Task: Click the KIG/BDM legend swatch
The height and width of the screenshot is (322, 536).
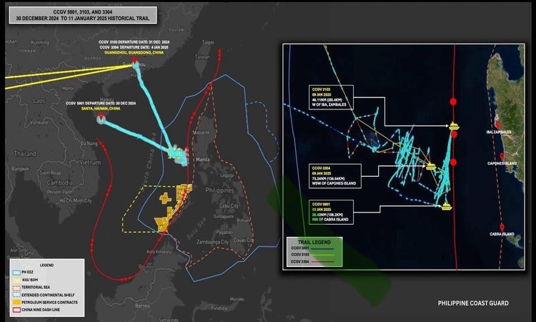Action: tap(16, 280)
